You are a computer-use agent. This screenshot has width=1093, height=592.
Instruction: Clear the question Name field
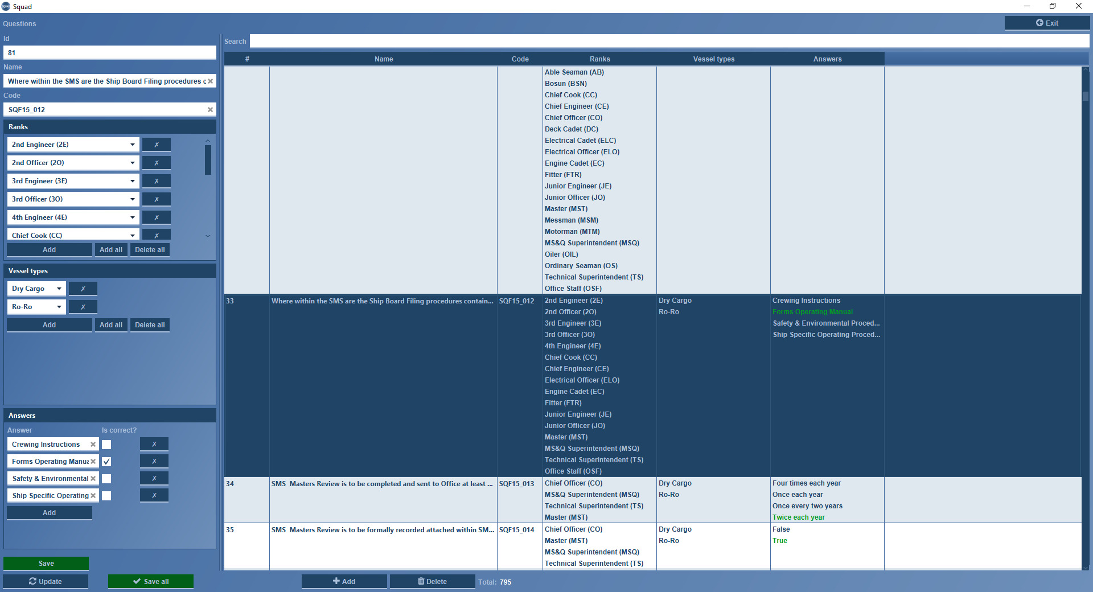click(210, 81)
